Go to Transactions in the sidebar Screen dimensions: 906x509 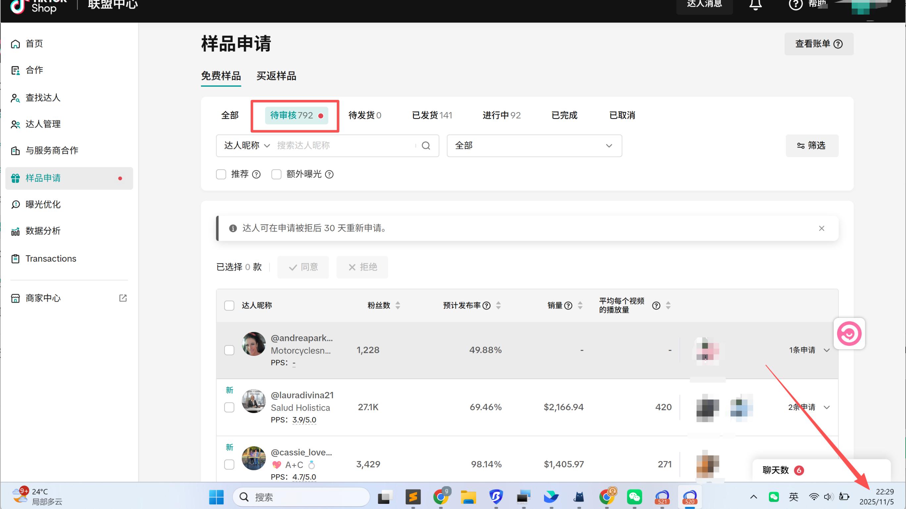coord(51,258)
